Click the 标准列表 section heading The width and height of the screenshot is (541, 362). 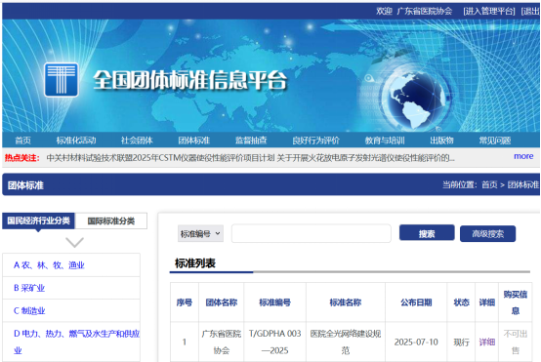point(195,263)
